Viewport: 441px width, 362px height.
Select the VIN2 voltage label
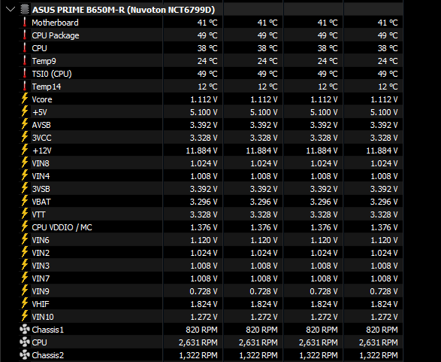[x=41, y=253]
